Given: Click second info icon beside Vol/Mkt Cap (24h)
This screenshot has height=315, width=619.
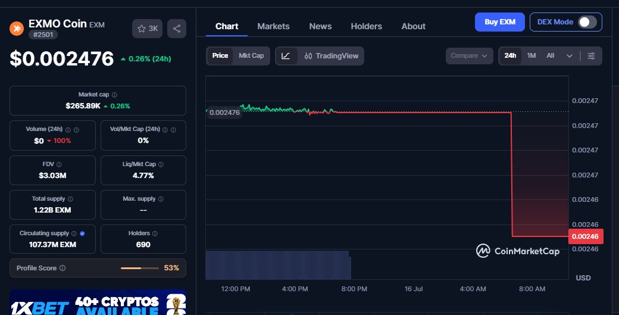Looking at the screenshot, I should pyautogui.click(x=173, y=129).
